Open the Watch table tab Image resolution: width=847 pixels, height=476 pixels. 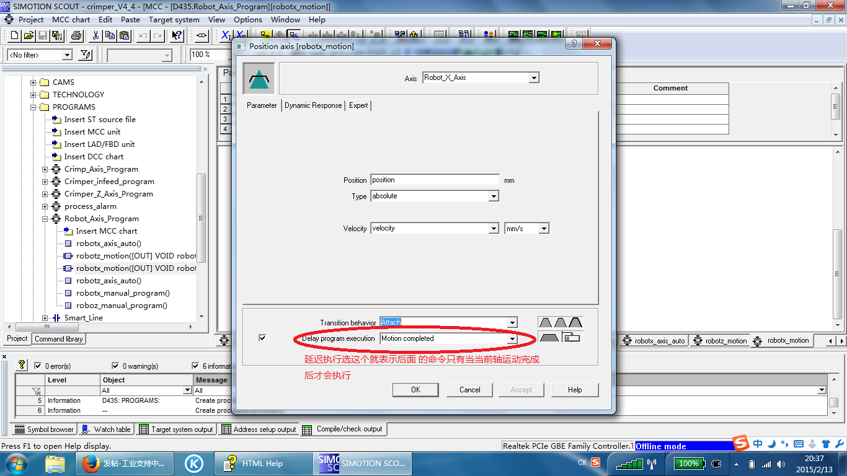click(x=106, y=429)
